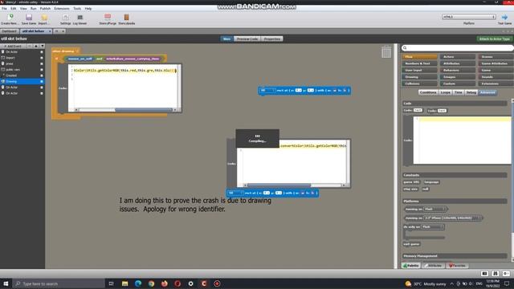
Task: Toggle the checkbox for the Created event
Action: click(x=42, y=75)
